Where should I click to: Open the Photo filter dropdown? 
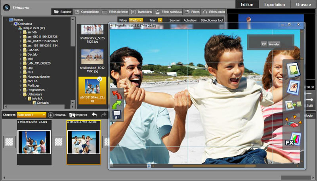pos(136,20)
